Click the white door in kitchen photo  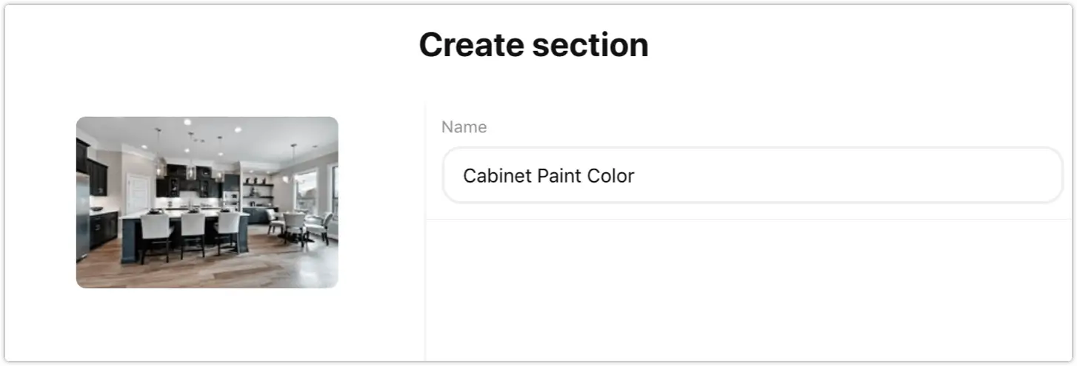pyautogui.click(x=137, y=194)
